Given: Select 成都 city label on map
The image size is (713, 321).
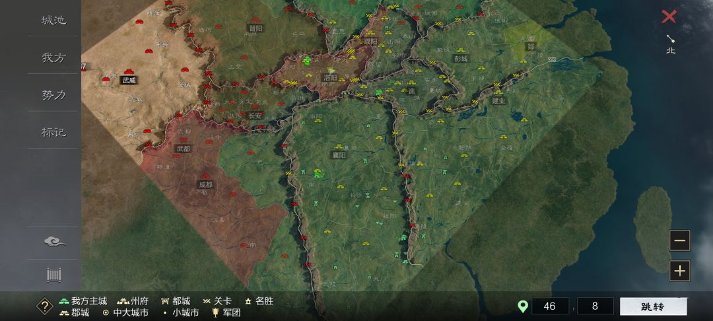Looking at the screenshot, I should point(205,184).
